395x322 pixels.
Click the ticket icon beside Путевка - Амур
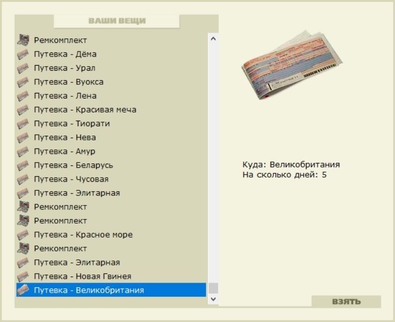23,151
